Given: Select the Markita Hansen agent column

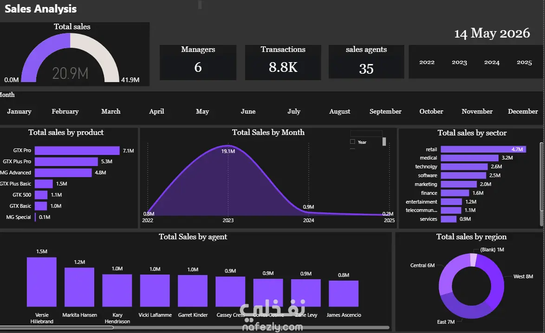Looking at the screenshot, I should (x=79, y=287).
